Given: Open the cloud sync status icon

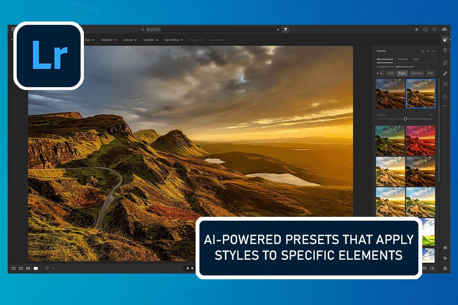Looking at the screenshot, I should [x=444, y=29].
